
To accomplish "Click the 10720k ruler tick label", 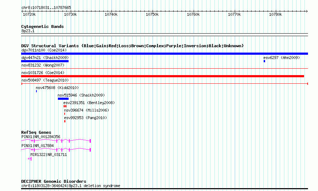I will (29, 14).
